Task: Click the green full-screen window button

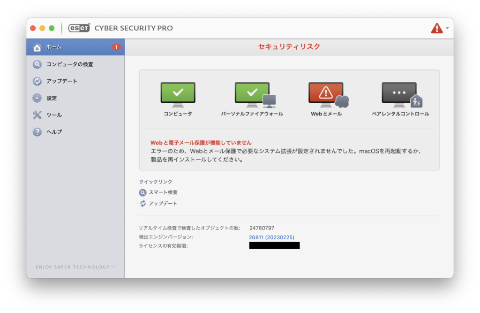Action: pos(52,28)
